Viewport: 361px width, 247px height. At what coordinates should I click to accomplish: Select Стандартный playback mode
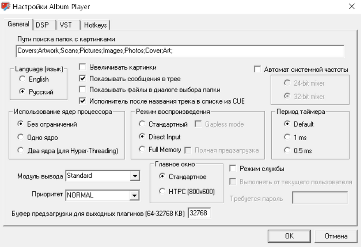point(163,124)
